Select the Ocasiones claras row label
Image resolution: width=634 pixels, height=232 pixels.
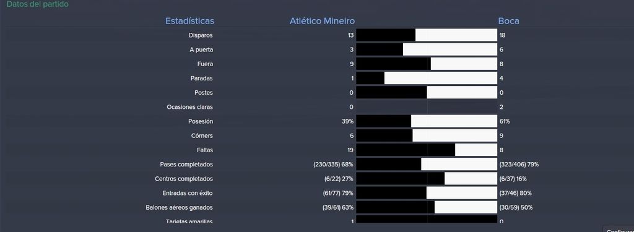pyautogui.click(x=189, y=107)
